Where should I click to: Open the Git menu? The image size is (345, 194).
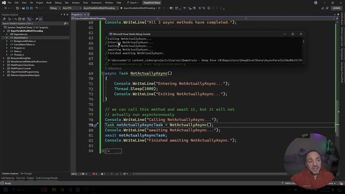[x=31, y=3]
